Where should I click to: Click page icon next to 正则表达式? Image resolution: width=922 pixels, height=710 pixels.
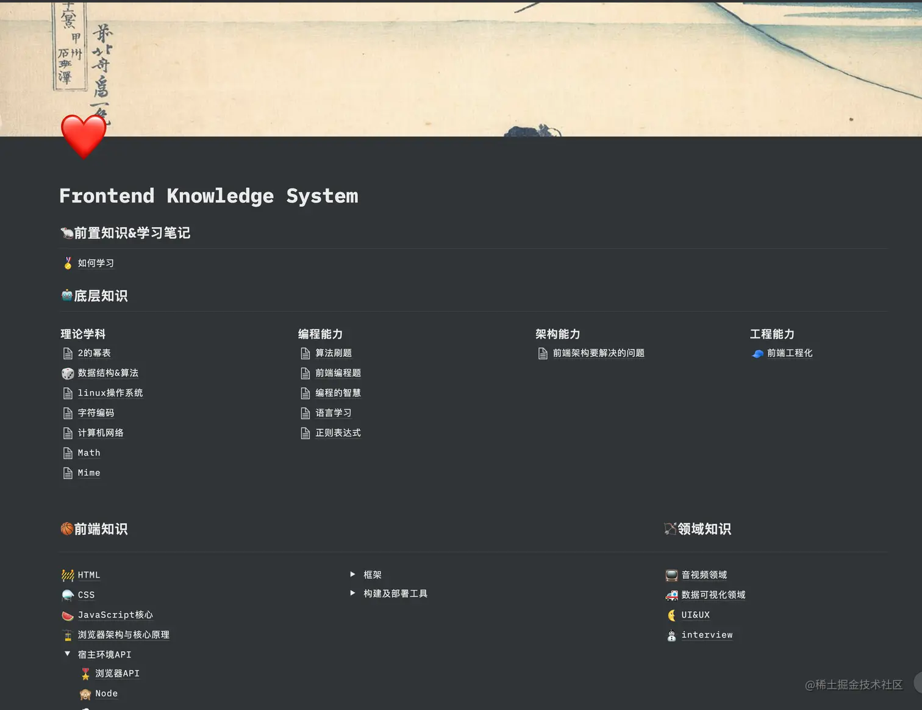coord(306,433)
